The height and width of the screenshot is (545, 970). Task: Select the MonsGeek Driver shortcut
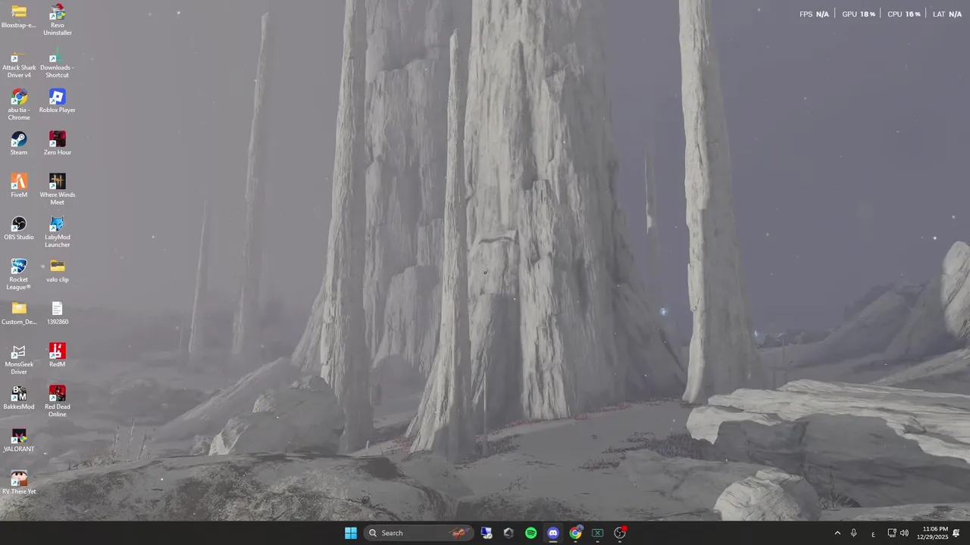coord(19,360)
